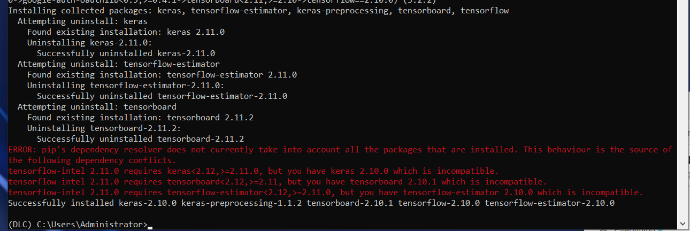Click the error line requiring tensorboard<2.12

click(278, 182)
